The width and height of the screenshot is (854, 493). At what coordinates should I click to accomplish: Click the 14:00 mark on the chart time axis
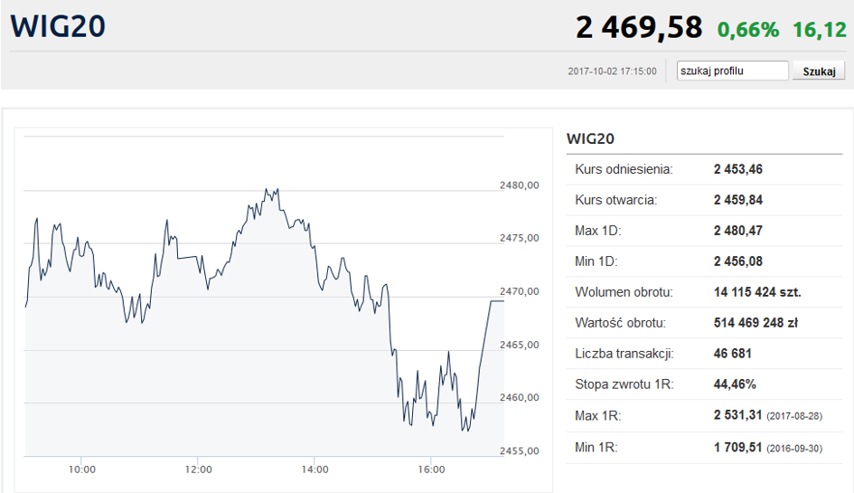point(314,469)
